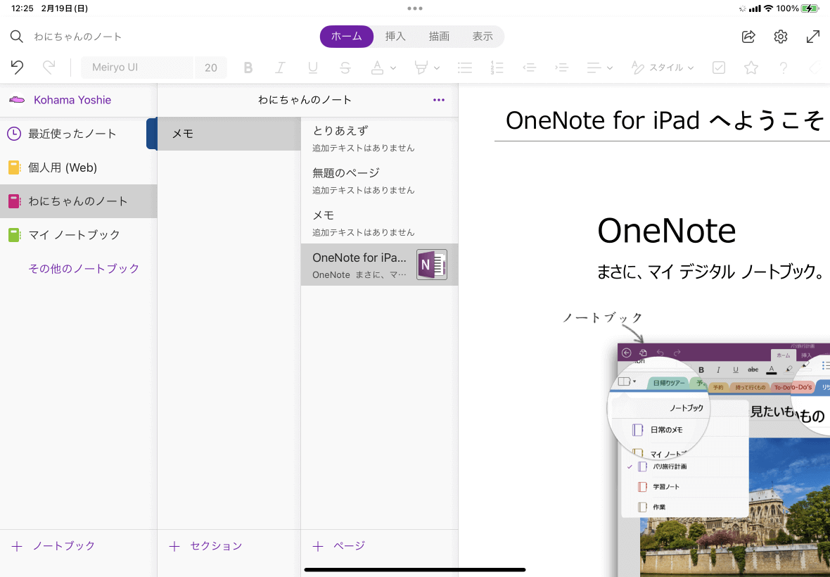Redo the last action
The image size is (830, 577).
coord(49,68)
